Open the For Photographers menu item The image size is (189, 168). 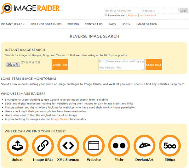click(x=46, y=24)
